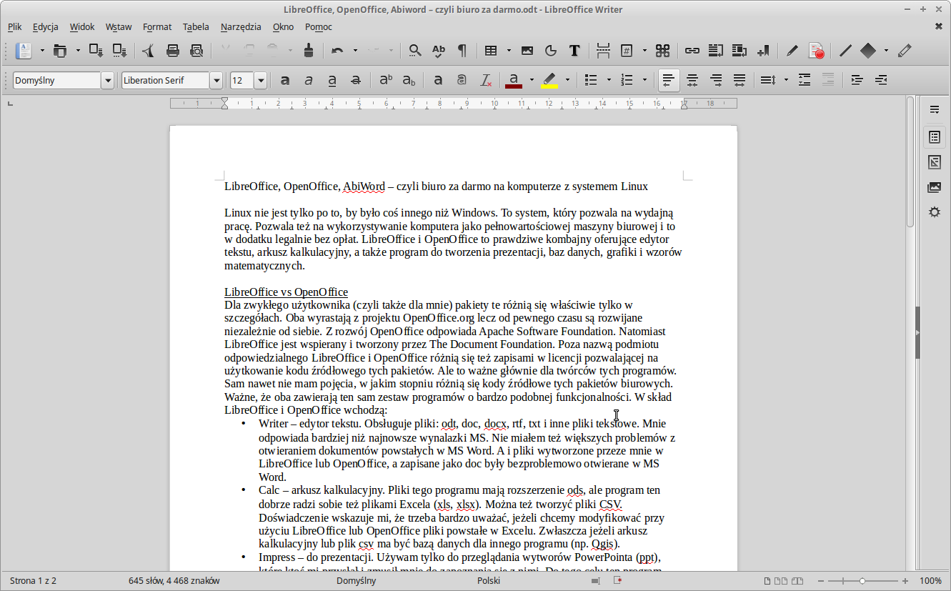
Task: Open sidebar Properties panel
Action: pyautogui.click(x=934, y=136)
